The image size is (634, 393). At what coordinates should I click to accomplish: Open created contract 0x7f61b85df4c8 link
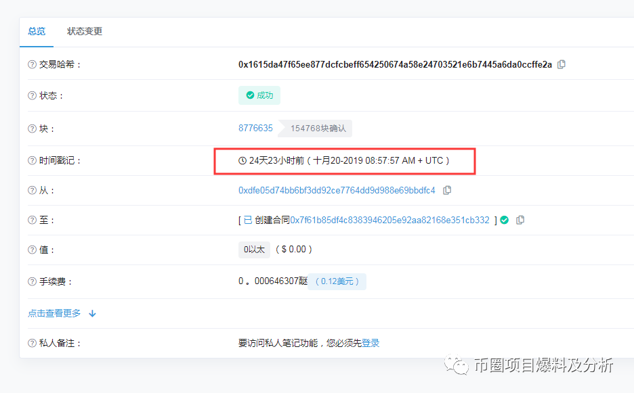(389, 220)
